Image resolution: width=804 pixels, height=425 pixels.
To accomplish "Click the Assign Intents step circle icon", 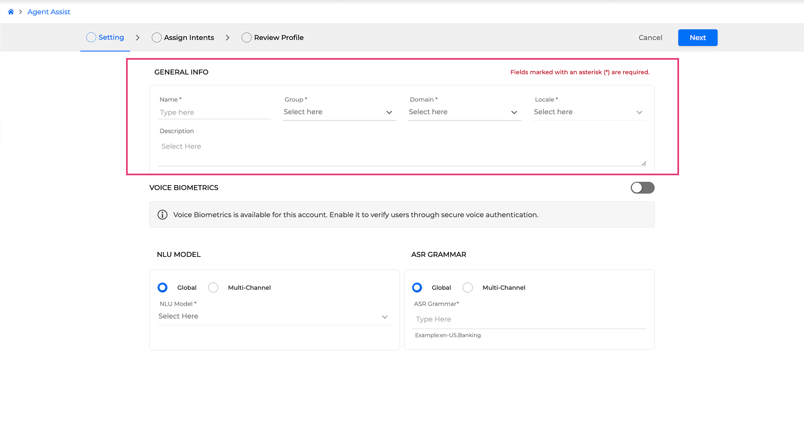I will 157,38.
